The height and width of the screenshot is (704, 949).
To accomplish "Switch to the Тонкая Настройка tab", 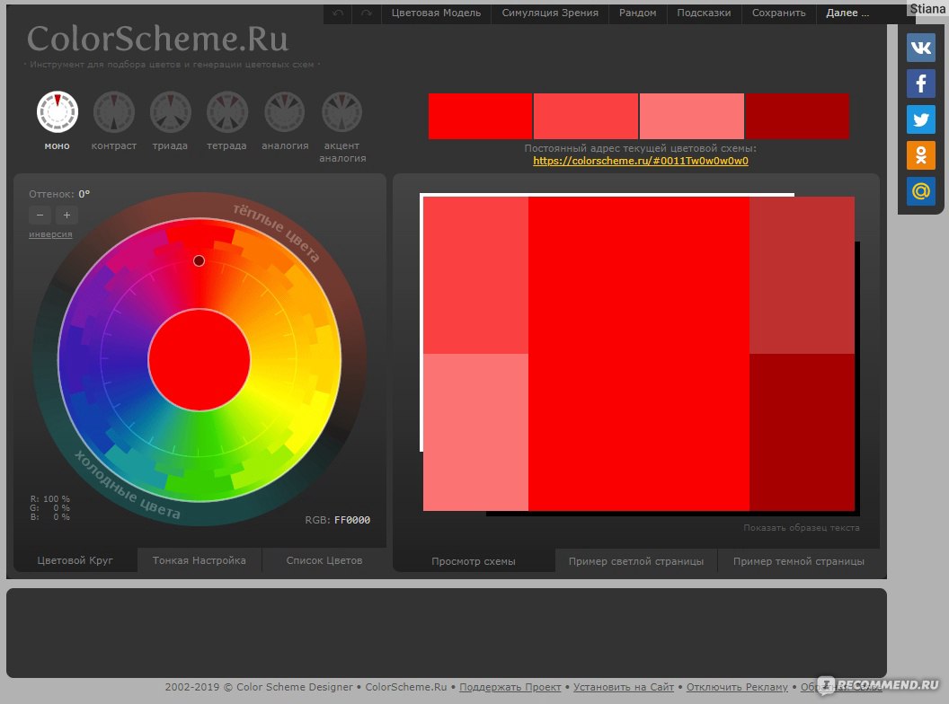I will click(x=200, y=560).
